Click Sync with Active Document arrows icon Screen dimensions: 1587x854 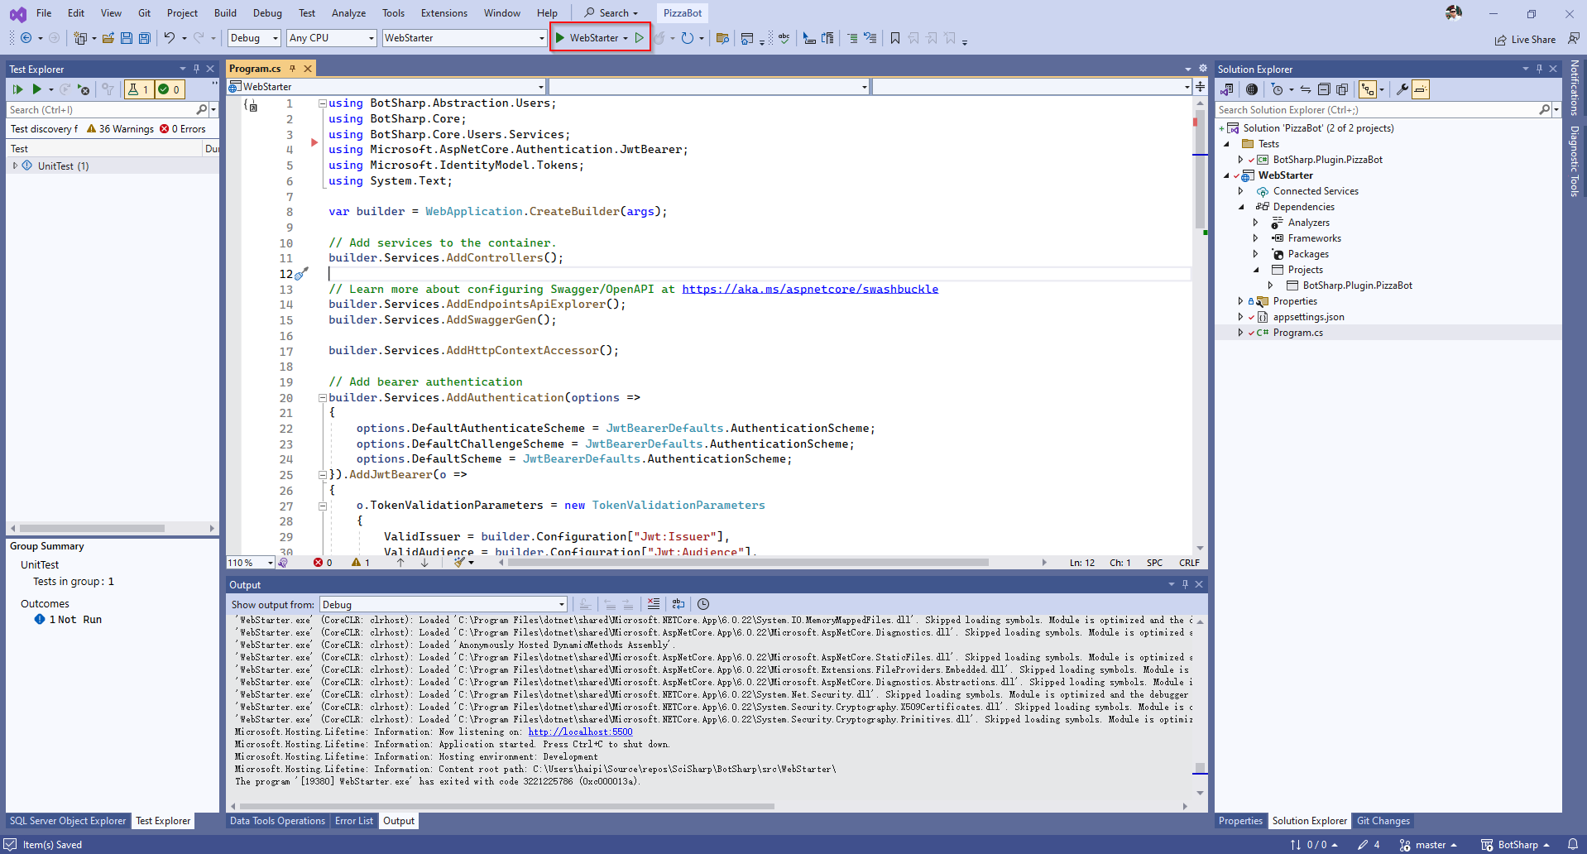(1306, 89)
